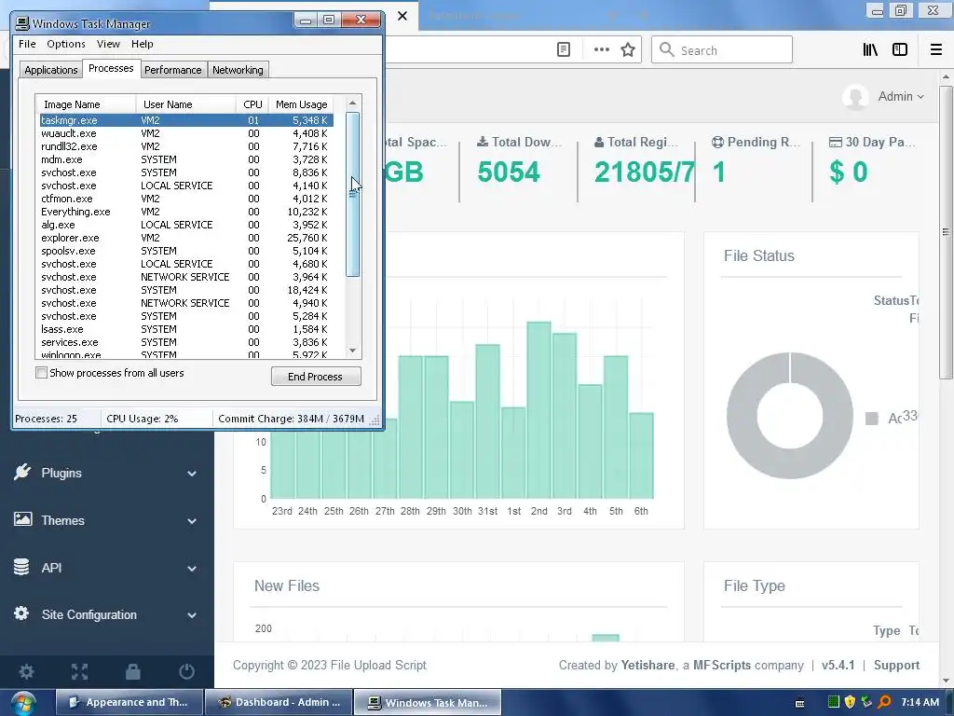Select explorer.exe process row
Viewport: 954px width, 716px height.
186,238
